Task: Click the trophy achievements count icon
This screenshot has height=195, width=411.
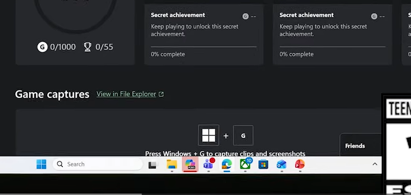Action: coord(87,47)
